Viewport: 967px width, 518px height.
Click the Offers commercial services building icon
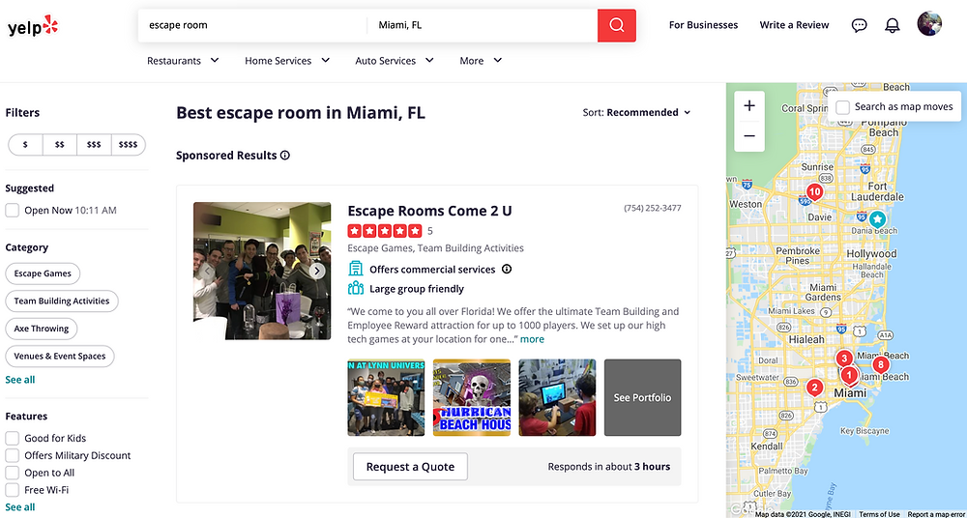point(356,269)
